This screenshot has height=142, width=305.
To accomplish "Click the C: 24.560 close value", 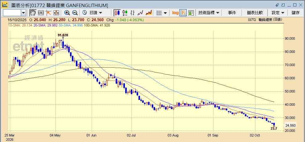I will (95, 20).
